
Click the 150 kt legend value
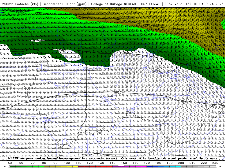point(124,163)
